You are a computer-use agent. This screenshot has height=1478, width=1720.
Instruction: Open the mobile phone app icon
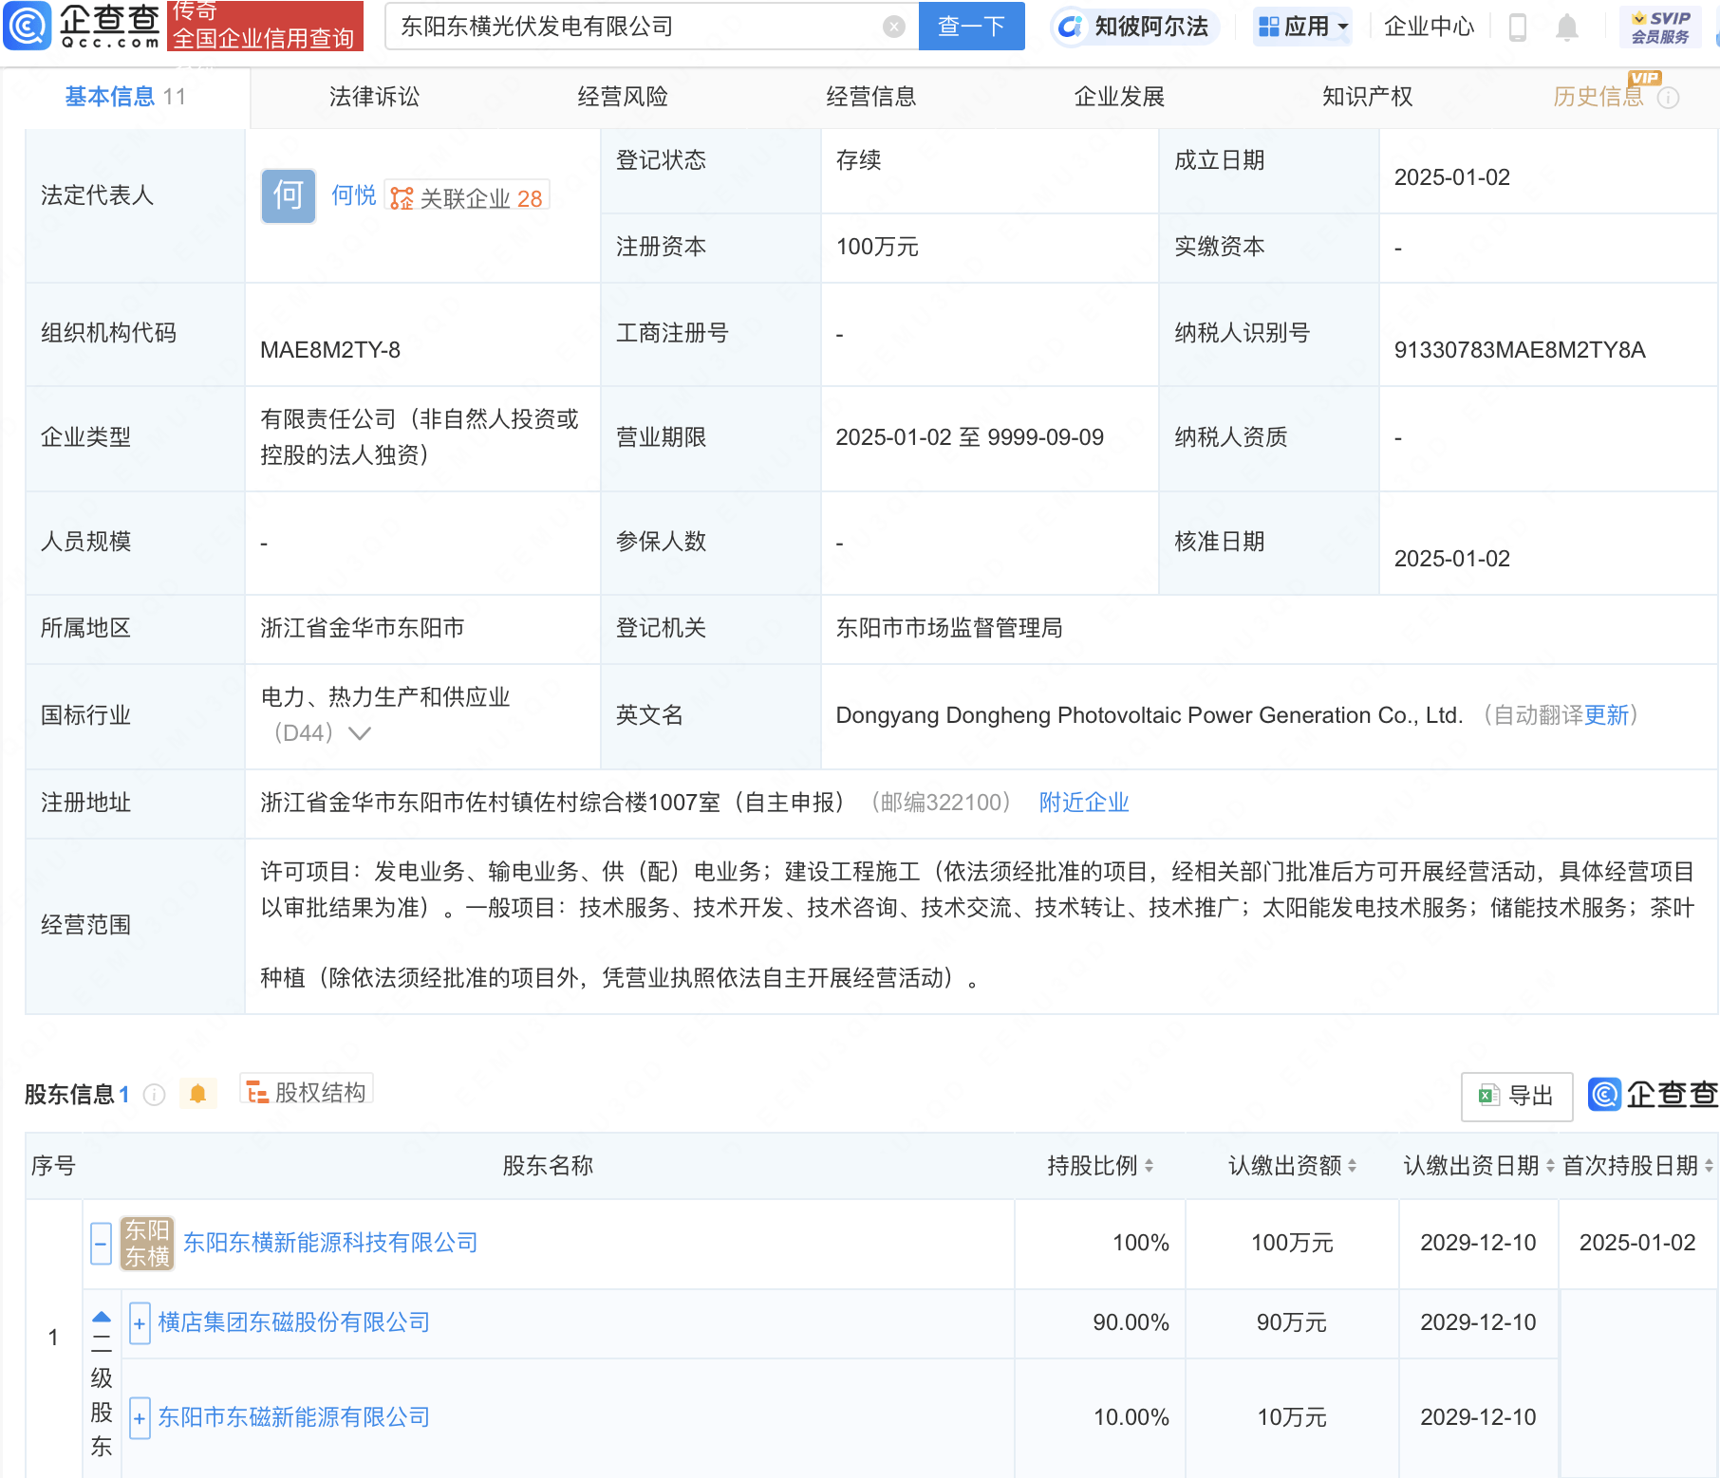tap(1517, 28)
